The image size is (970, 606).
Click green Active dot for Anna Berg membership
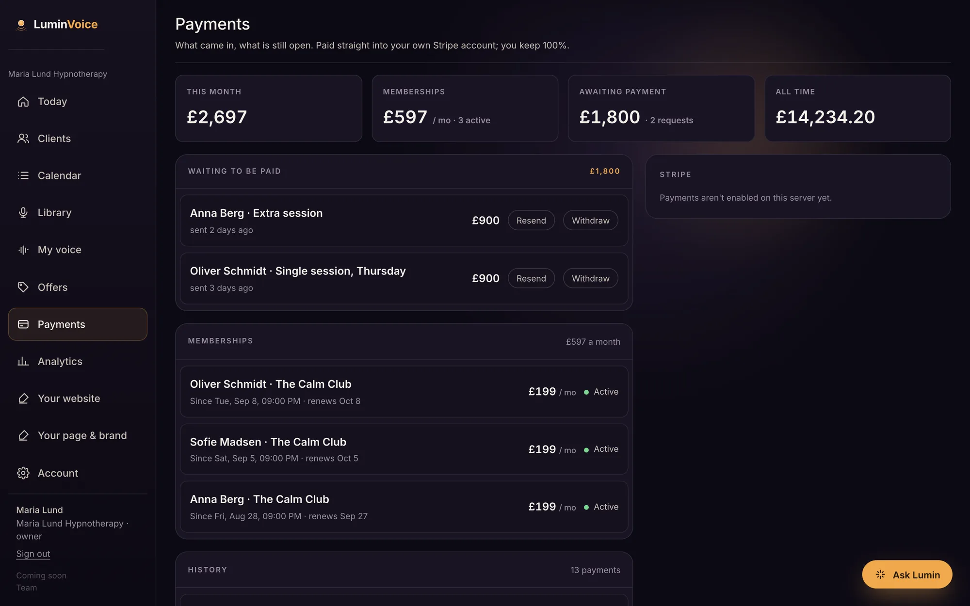[x=586, y=507]
